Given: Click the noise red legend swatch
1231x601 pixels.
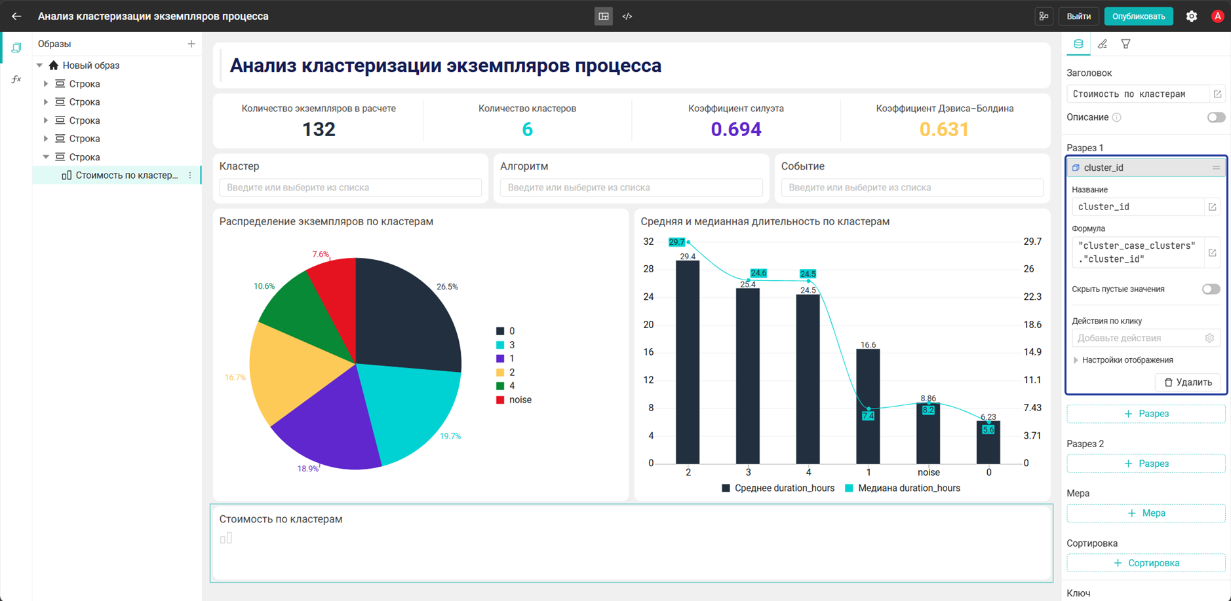Looking at the screenshot, I should (500, 400).
